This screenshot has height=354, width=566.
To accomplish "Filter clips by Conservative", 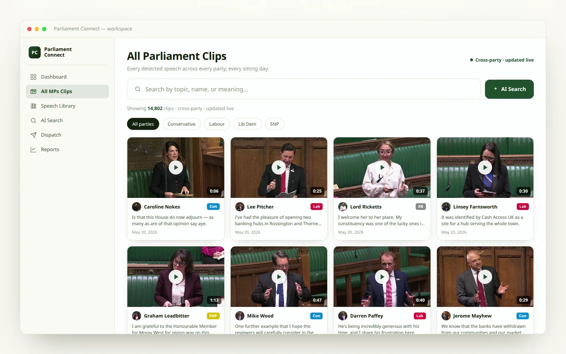I will [x=181, y=124].
